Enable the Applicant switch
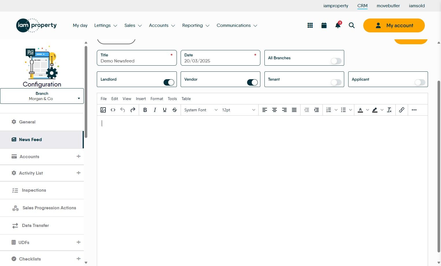441x266 pixels. coord(420,82)
